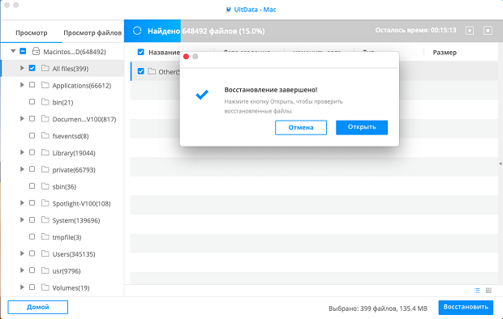Expand the Users node

[x=22, y=253]
